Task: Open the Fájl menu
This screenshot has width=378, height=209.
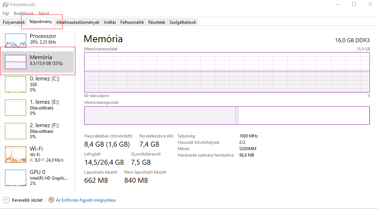Action: [x=6, y=13]
